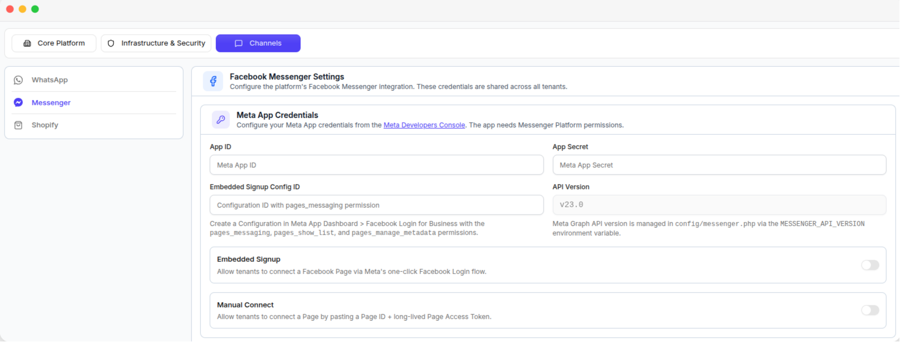Select Messenger in the sidebar
The height and width of the screenshot is (342, 900).
point(94,103)
